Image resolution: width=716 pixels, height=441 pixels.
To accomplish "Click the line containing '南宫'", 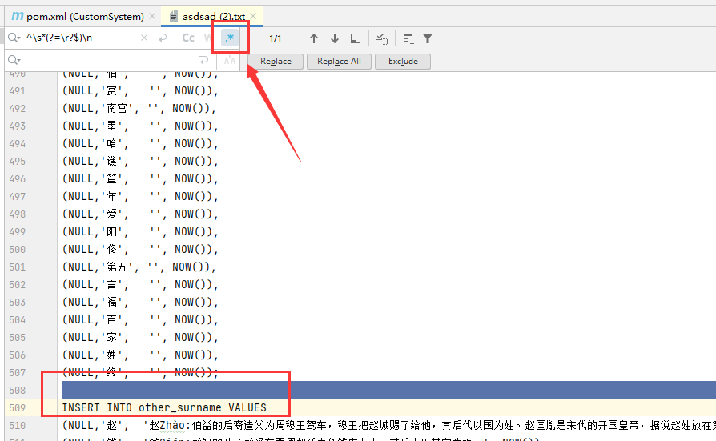I will tap(139, 108).
